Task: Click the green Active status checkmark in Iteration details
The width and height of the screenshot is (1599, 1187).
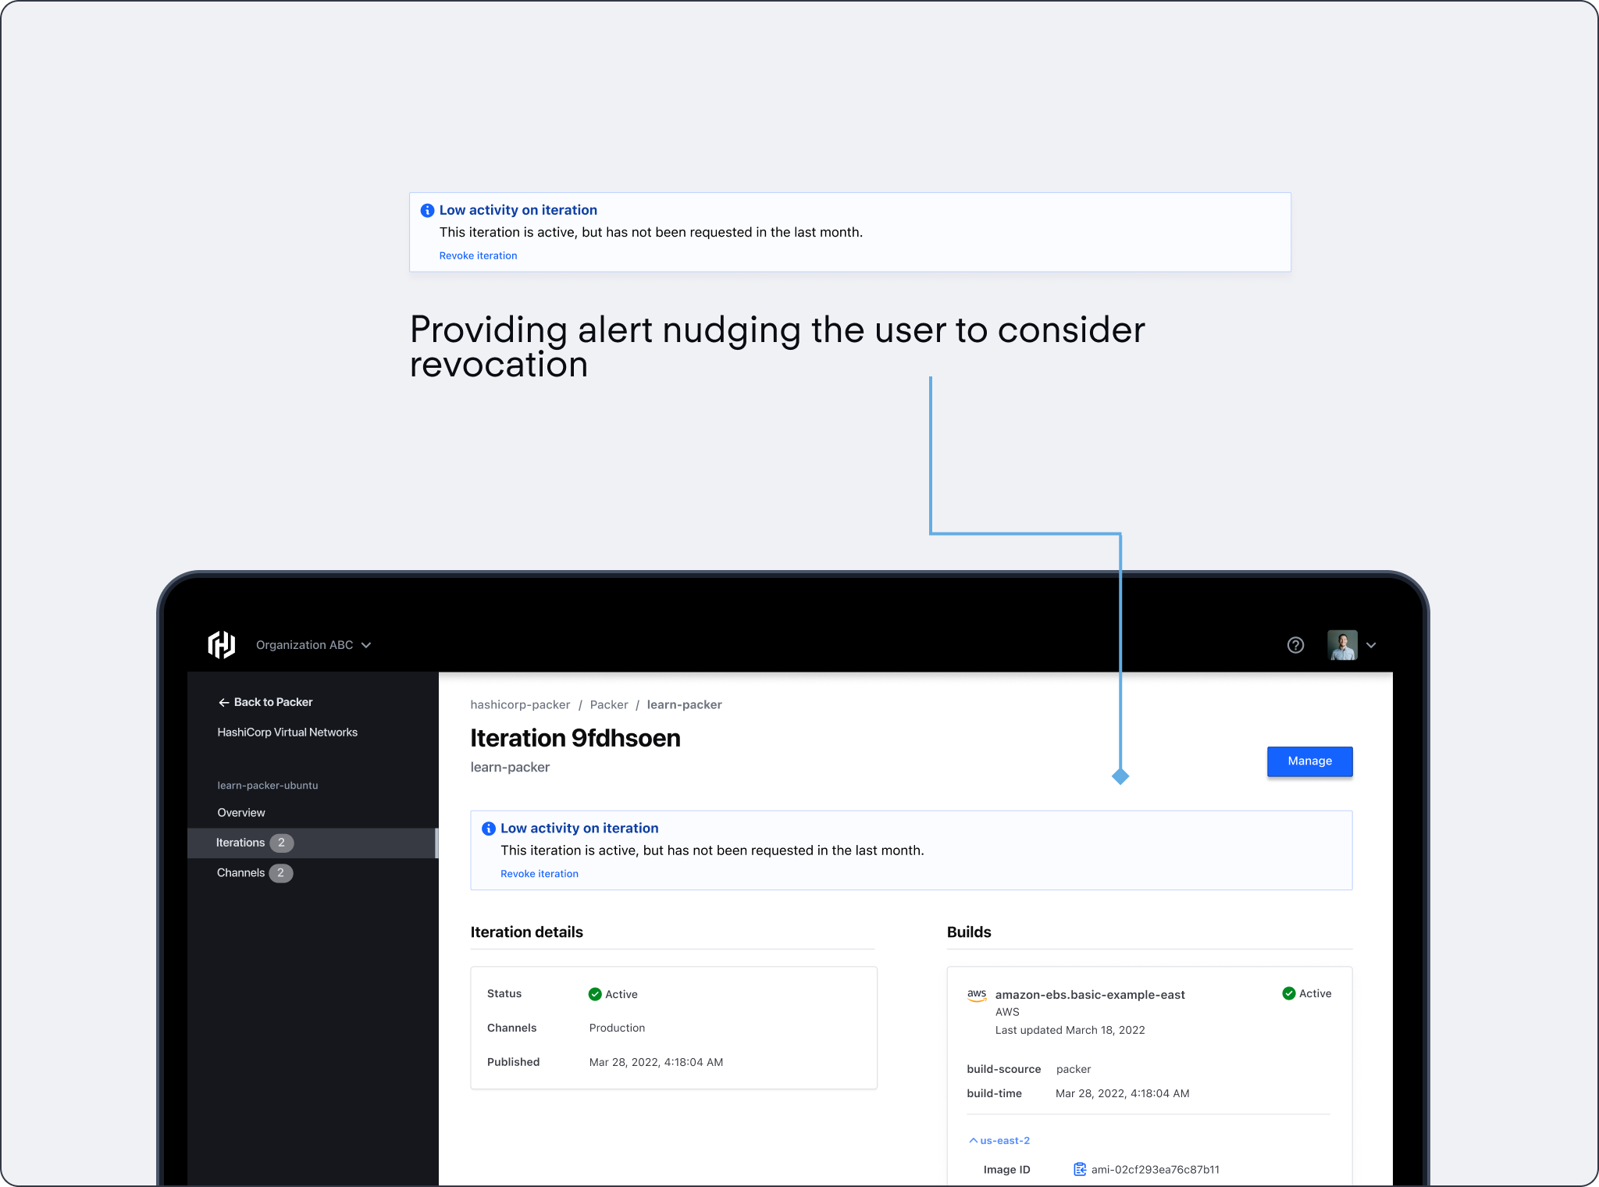Action: pyautogui.click(x=595, y=994)
